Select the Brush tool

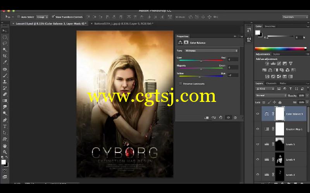click(5, 75)
